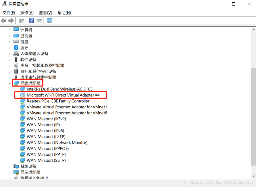Screen dimensions: 256x187
Task: Expand the 监视器 category
Action: click(10, 36)
